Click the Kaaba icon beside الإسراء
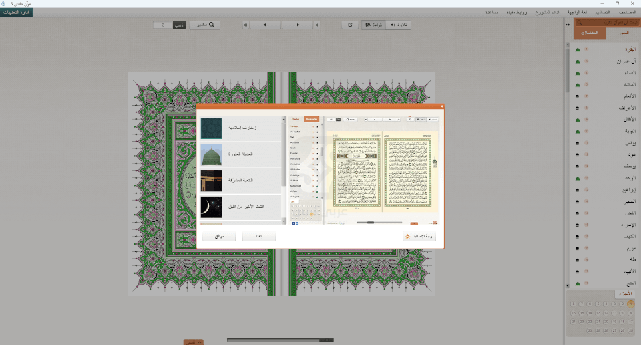The height and width of the screenshot is (345, 641). (578, 225)
